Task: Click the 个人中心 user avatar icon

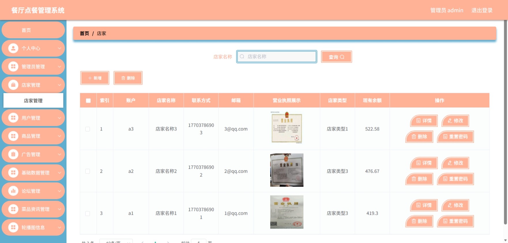Action: point(13,48)
